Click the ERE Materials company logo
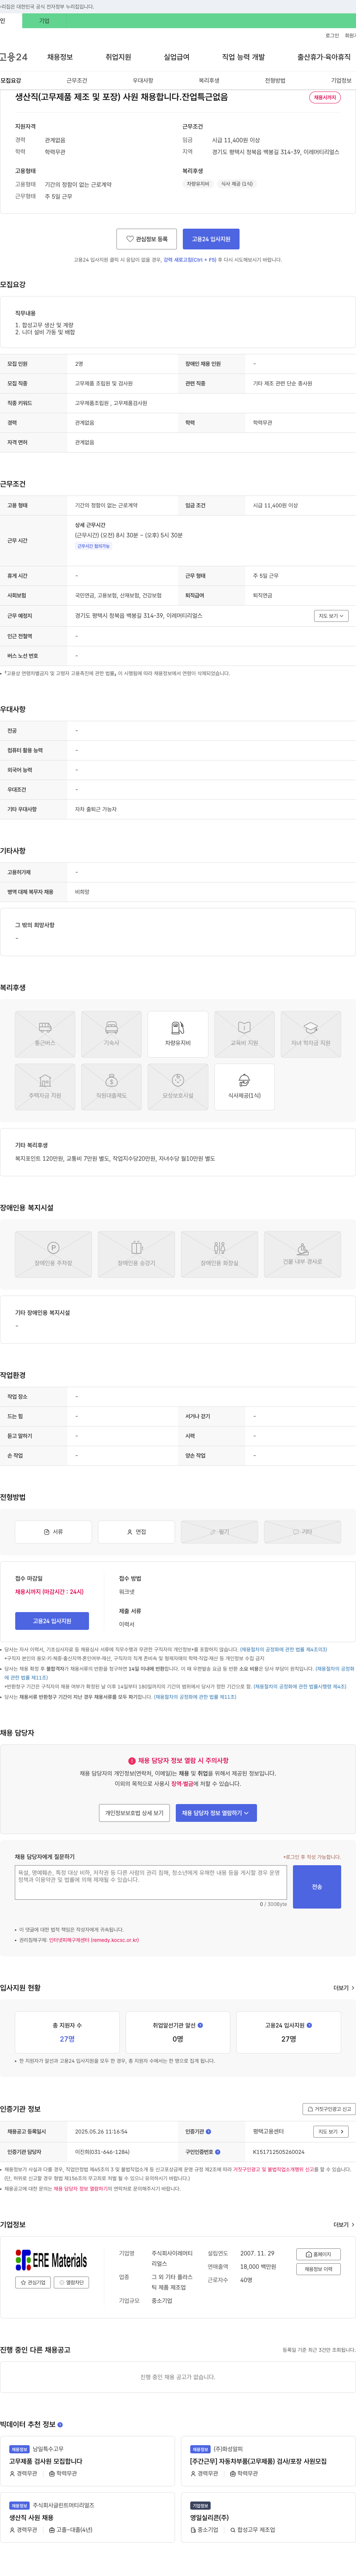Screen dimensions: 356x2576 (x=51, y=2260)
